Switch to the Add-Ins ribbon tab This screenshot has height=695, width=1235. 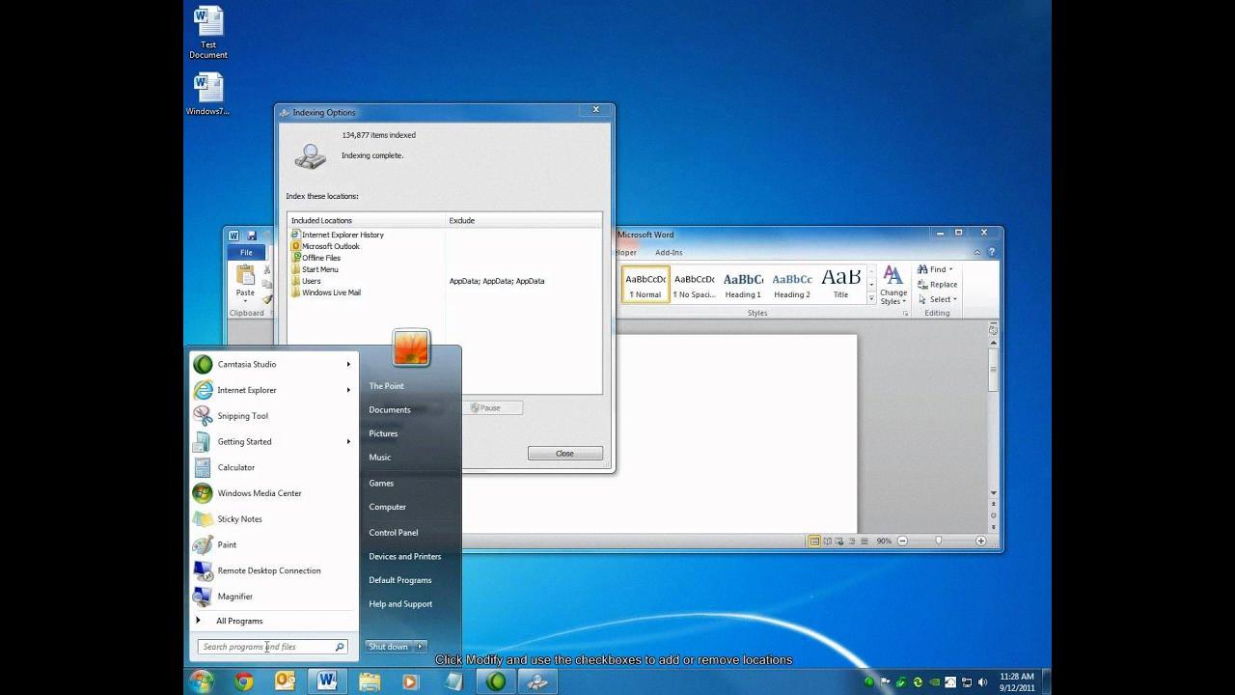click(669, 253)
